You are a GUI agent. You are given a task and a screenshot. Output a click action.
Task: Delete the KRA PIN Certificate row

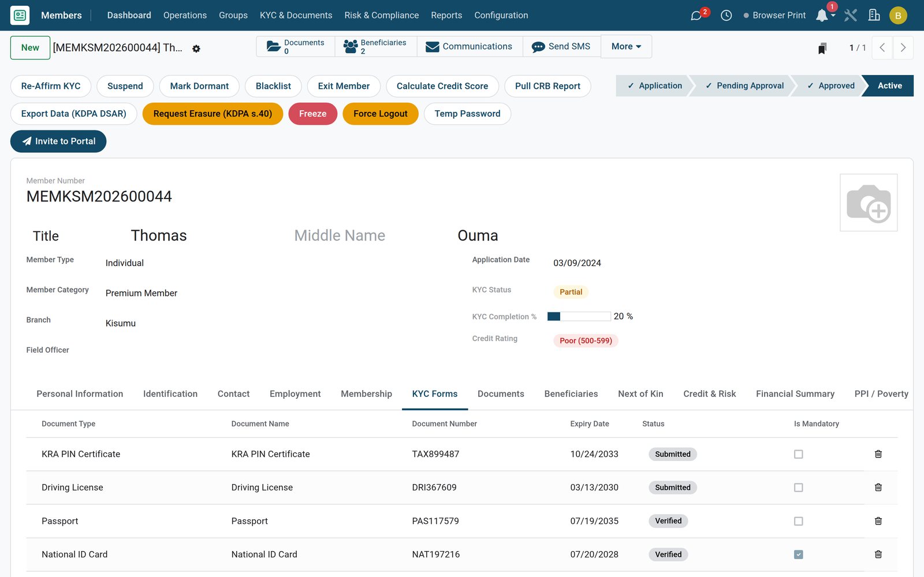coord(878,454)
